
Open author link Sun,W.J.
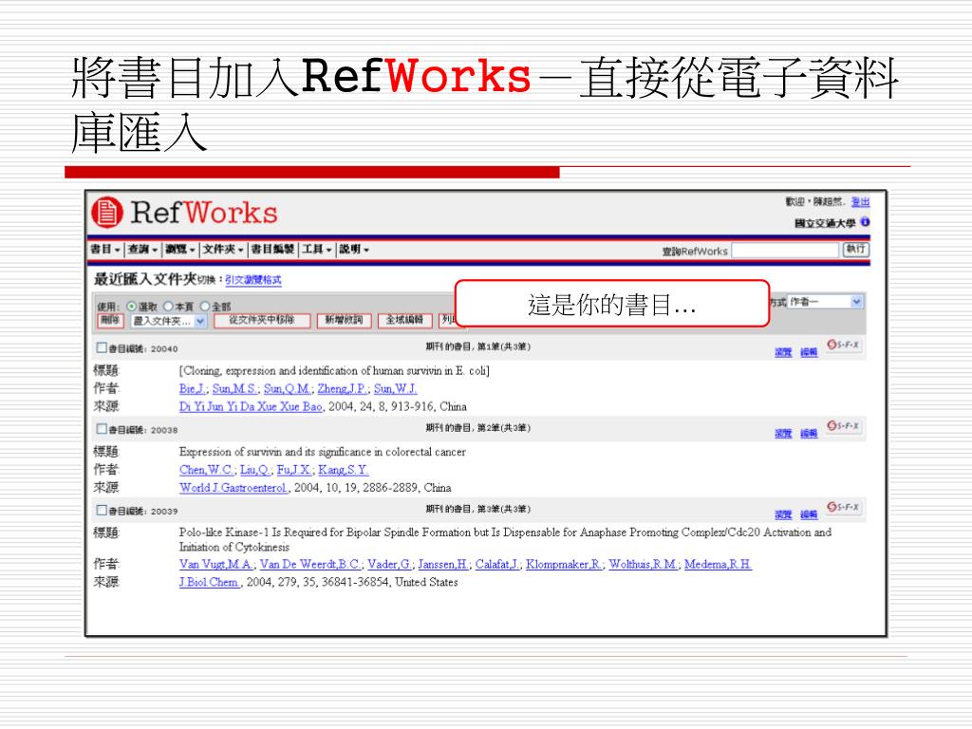396,388
